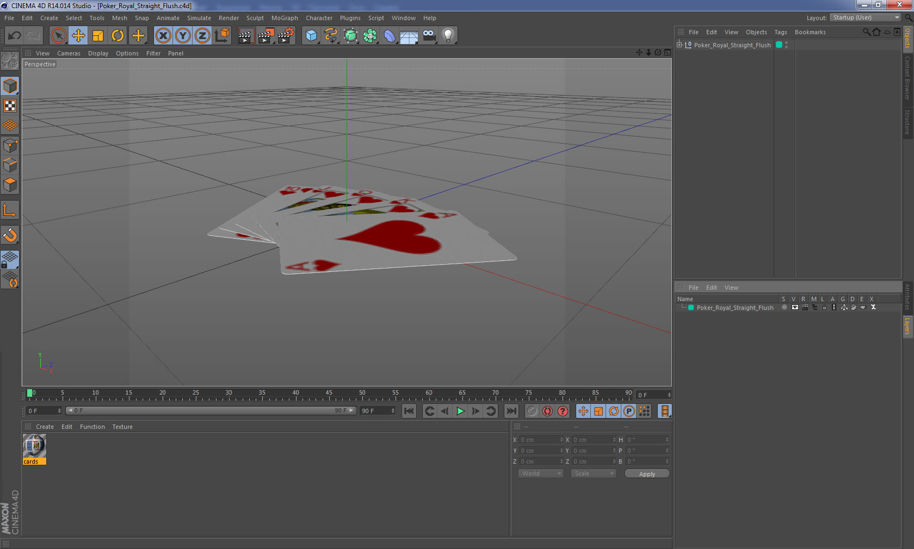This screenshot has width=914, height=549.
Task: Enable Axis mode L-shaped icon
Action: pyautogui.click(x=10, y=210)
